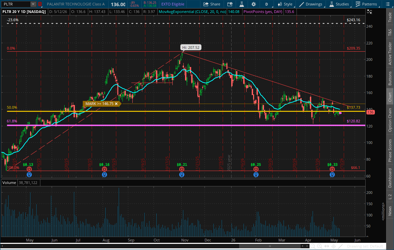The height and width of the screenshot is (250, 394).
Task: Click the $66.1 Fibonacci 100% label
Action: 355,168
